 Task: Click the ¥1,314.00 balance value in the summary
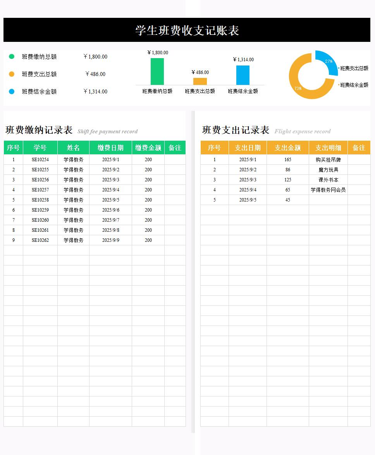(x=95, y=91)
